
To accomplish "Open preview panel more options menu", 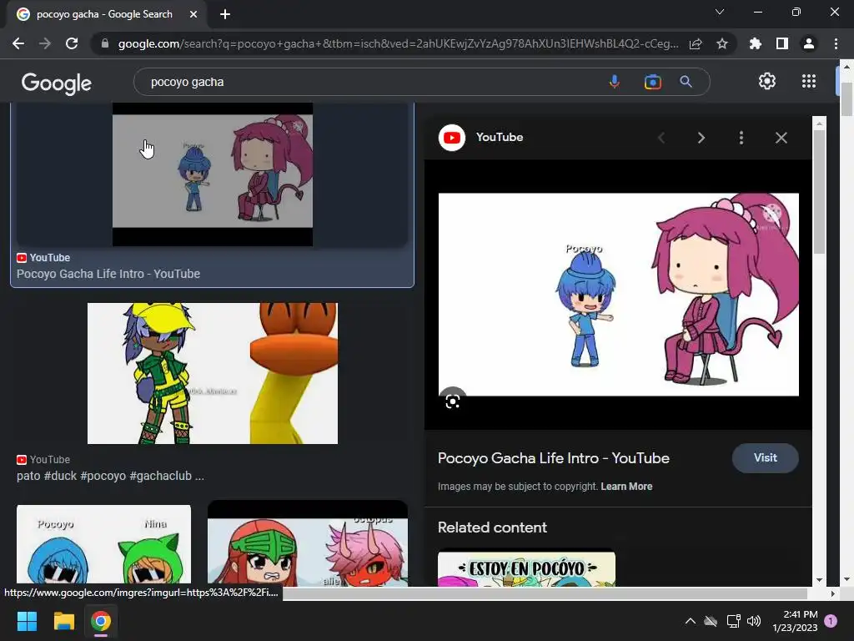I will coord(741,138).
